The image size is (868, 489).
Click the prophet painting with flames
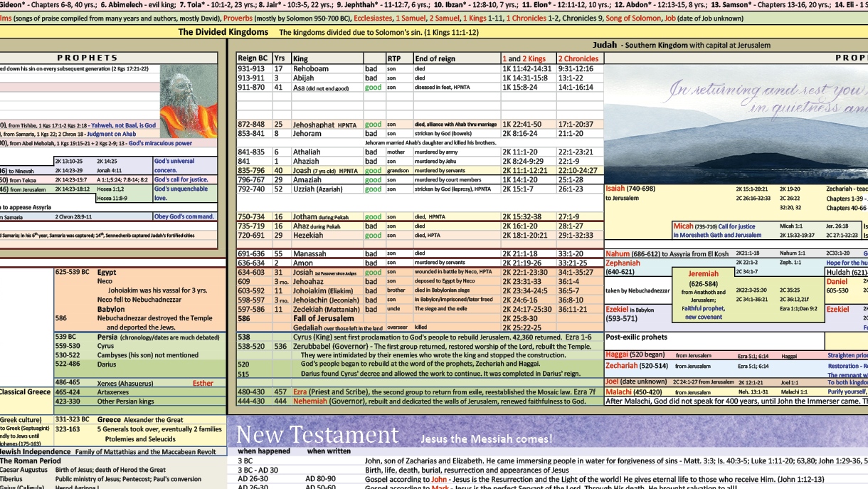pyautogui.click(x=189, y=101)
